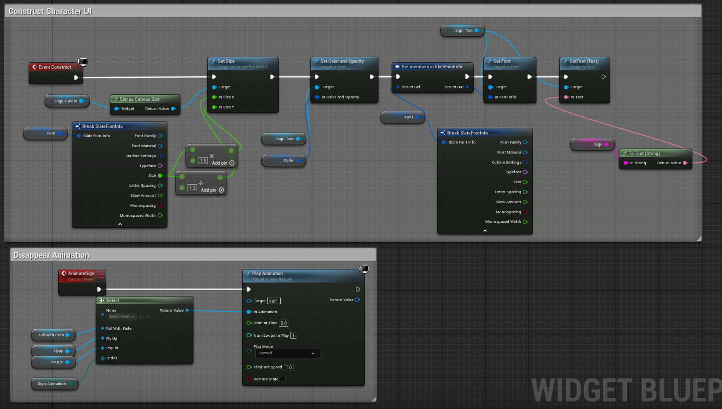Collapse the right Break SlateFontInfo node pins

[x=485, y=230]
